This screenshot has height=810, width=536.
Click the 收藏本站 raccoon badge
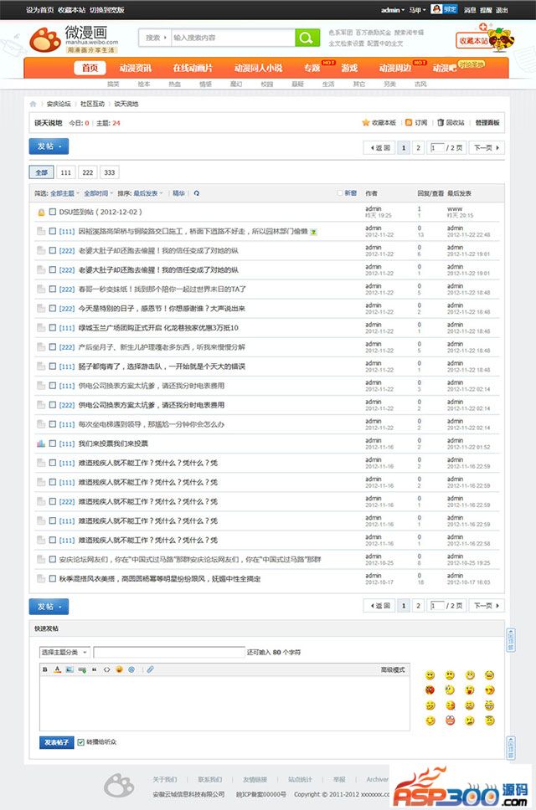485,38
